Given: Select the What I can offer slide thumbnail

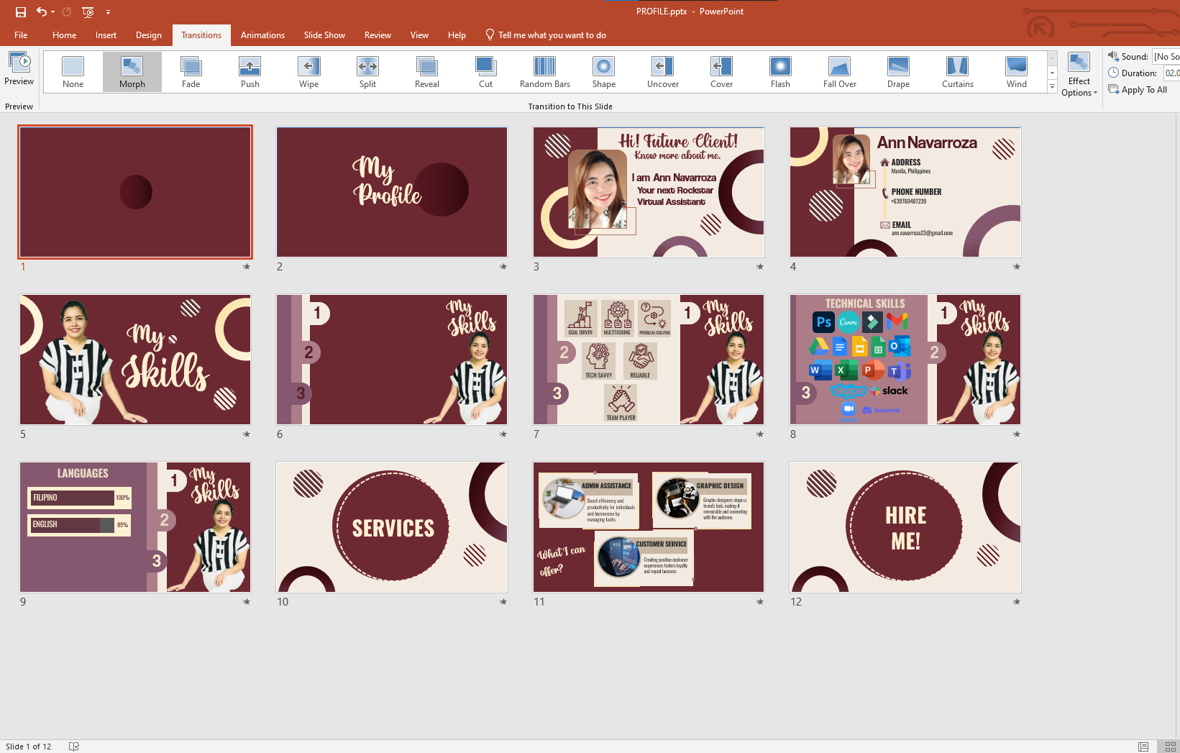Looking at the screenshot, I should click(649, 527).
